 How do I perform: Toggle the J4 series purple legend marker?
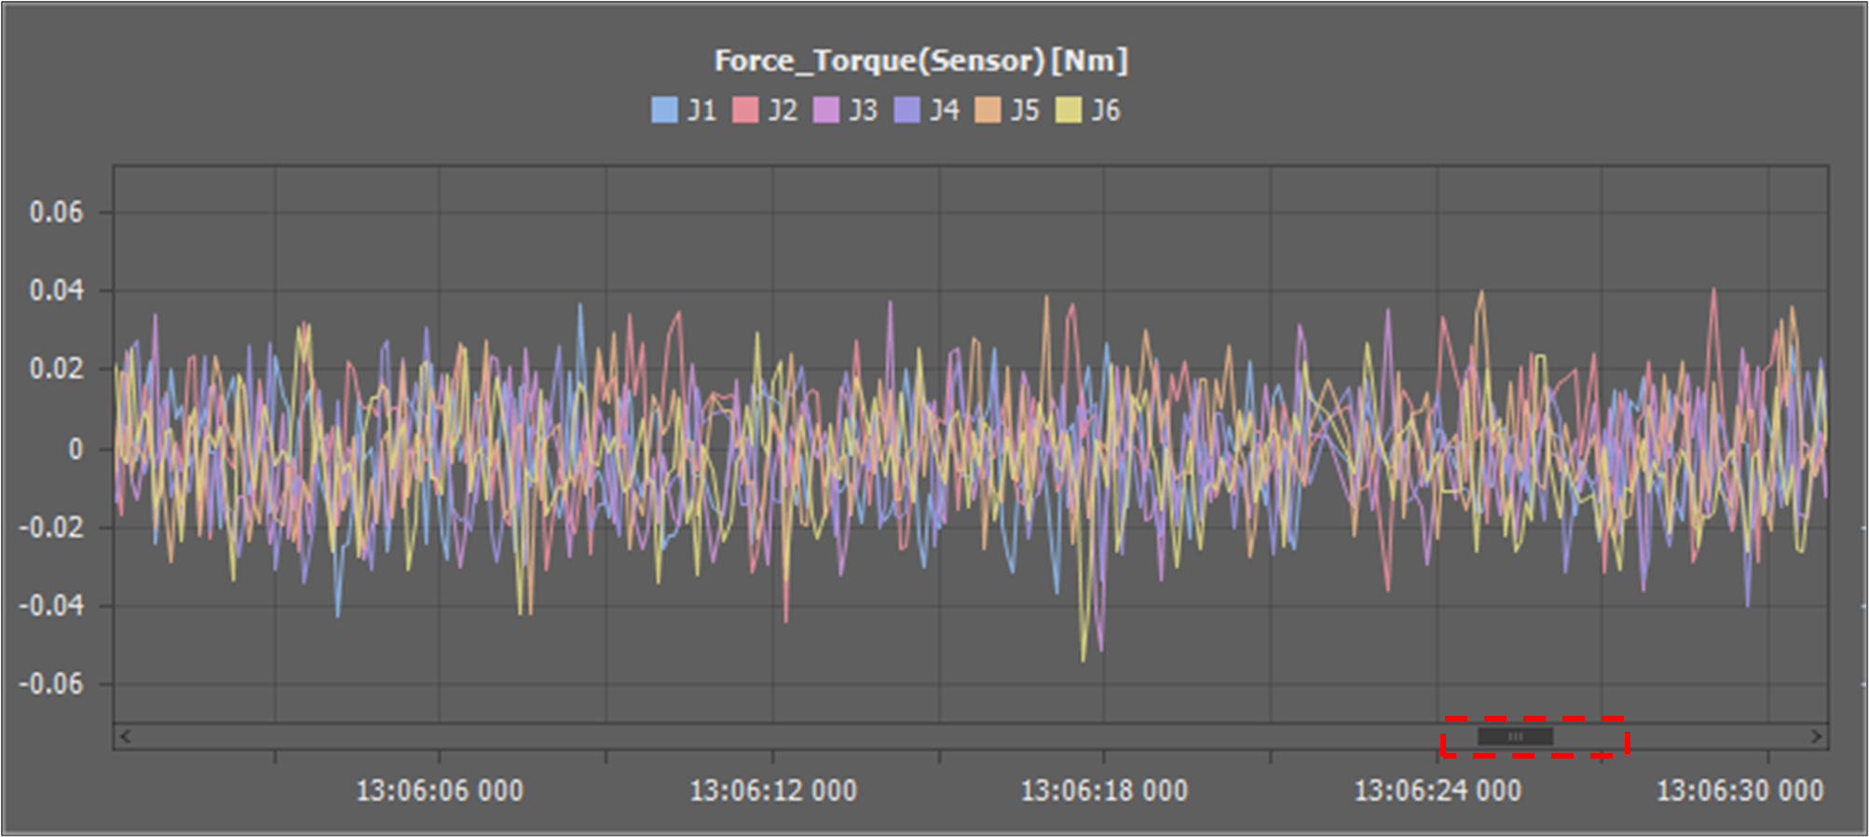pos(907,111)
